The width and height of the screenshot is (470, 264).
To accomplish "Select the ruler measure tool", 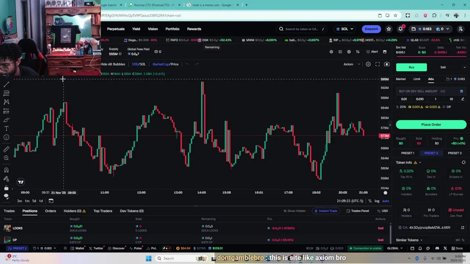I will click(x=6, y=149).
